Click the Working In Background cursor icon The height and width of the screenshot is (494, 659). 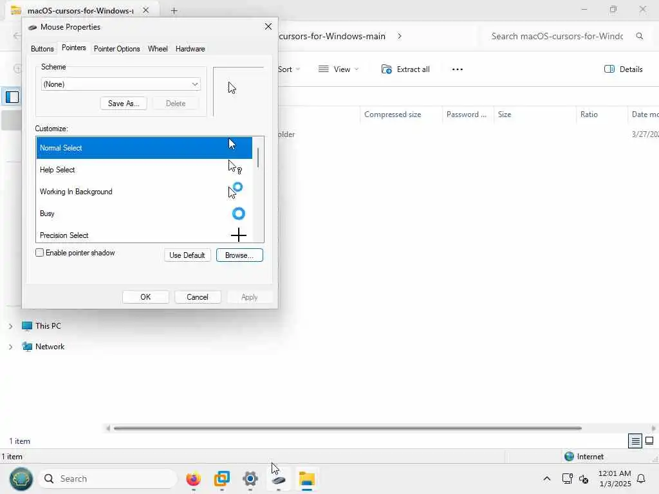point(236,190)
